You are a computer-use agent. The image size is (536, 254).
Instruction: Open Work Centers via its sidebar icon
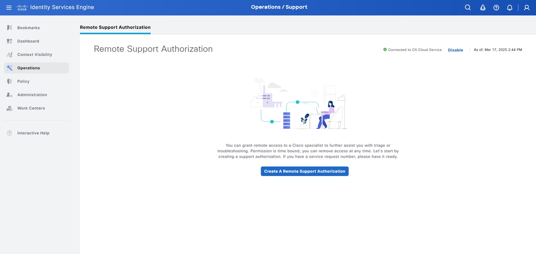click(9, 108)
